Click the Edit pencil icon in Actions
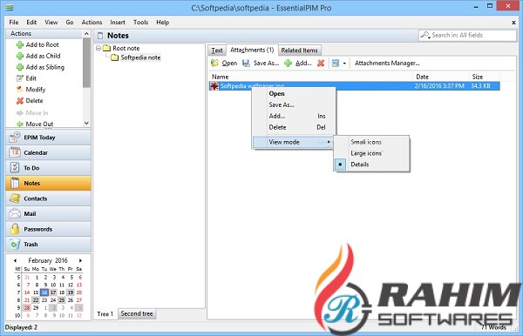This screenshot has height=336, width=523. point(20,78)
